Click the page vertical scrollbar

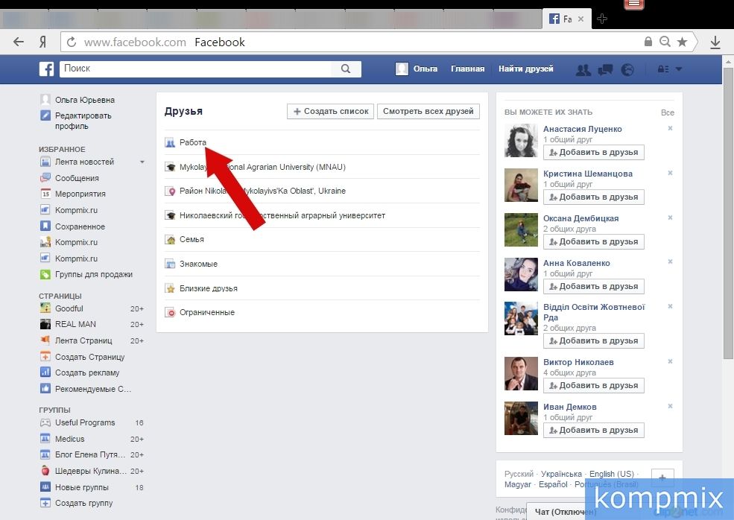click(728, 213)
